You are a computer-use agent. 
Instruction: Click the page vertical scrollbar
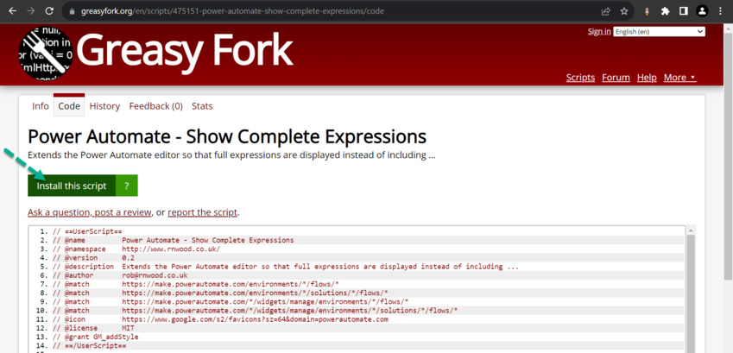[x=729, y=154]
